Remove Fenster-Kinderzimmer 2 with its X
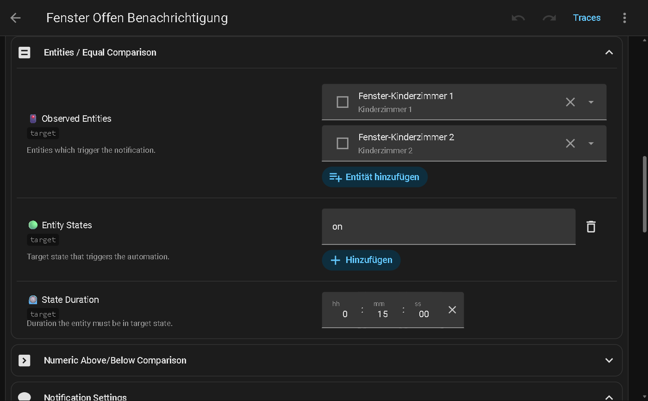This screenshot has height=401, width=648. [570, 143]
